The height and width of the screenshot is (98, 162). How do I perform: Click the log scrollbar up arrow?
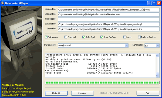[x=157, y=55]
